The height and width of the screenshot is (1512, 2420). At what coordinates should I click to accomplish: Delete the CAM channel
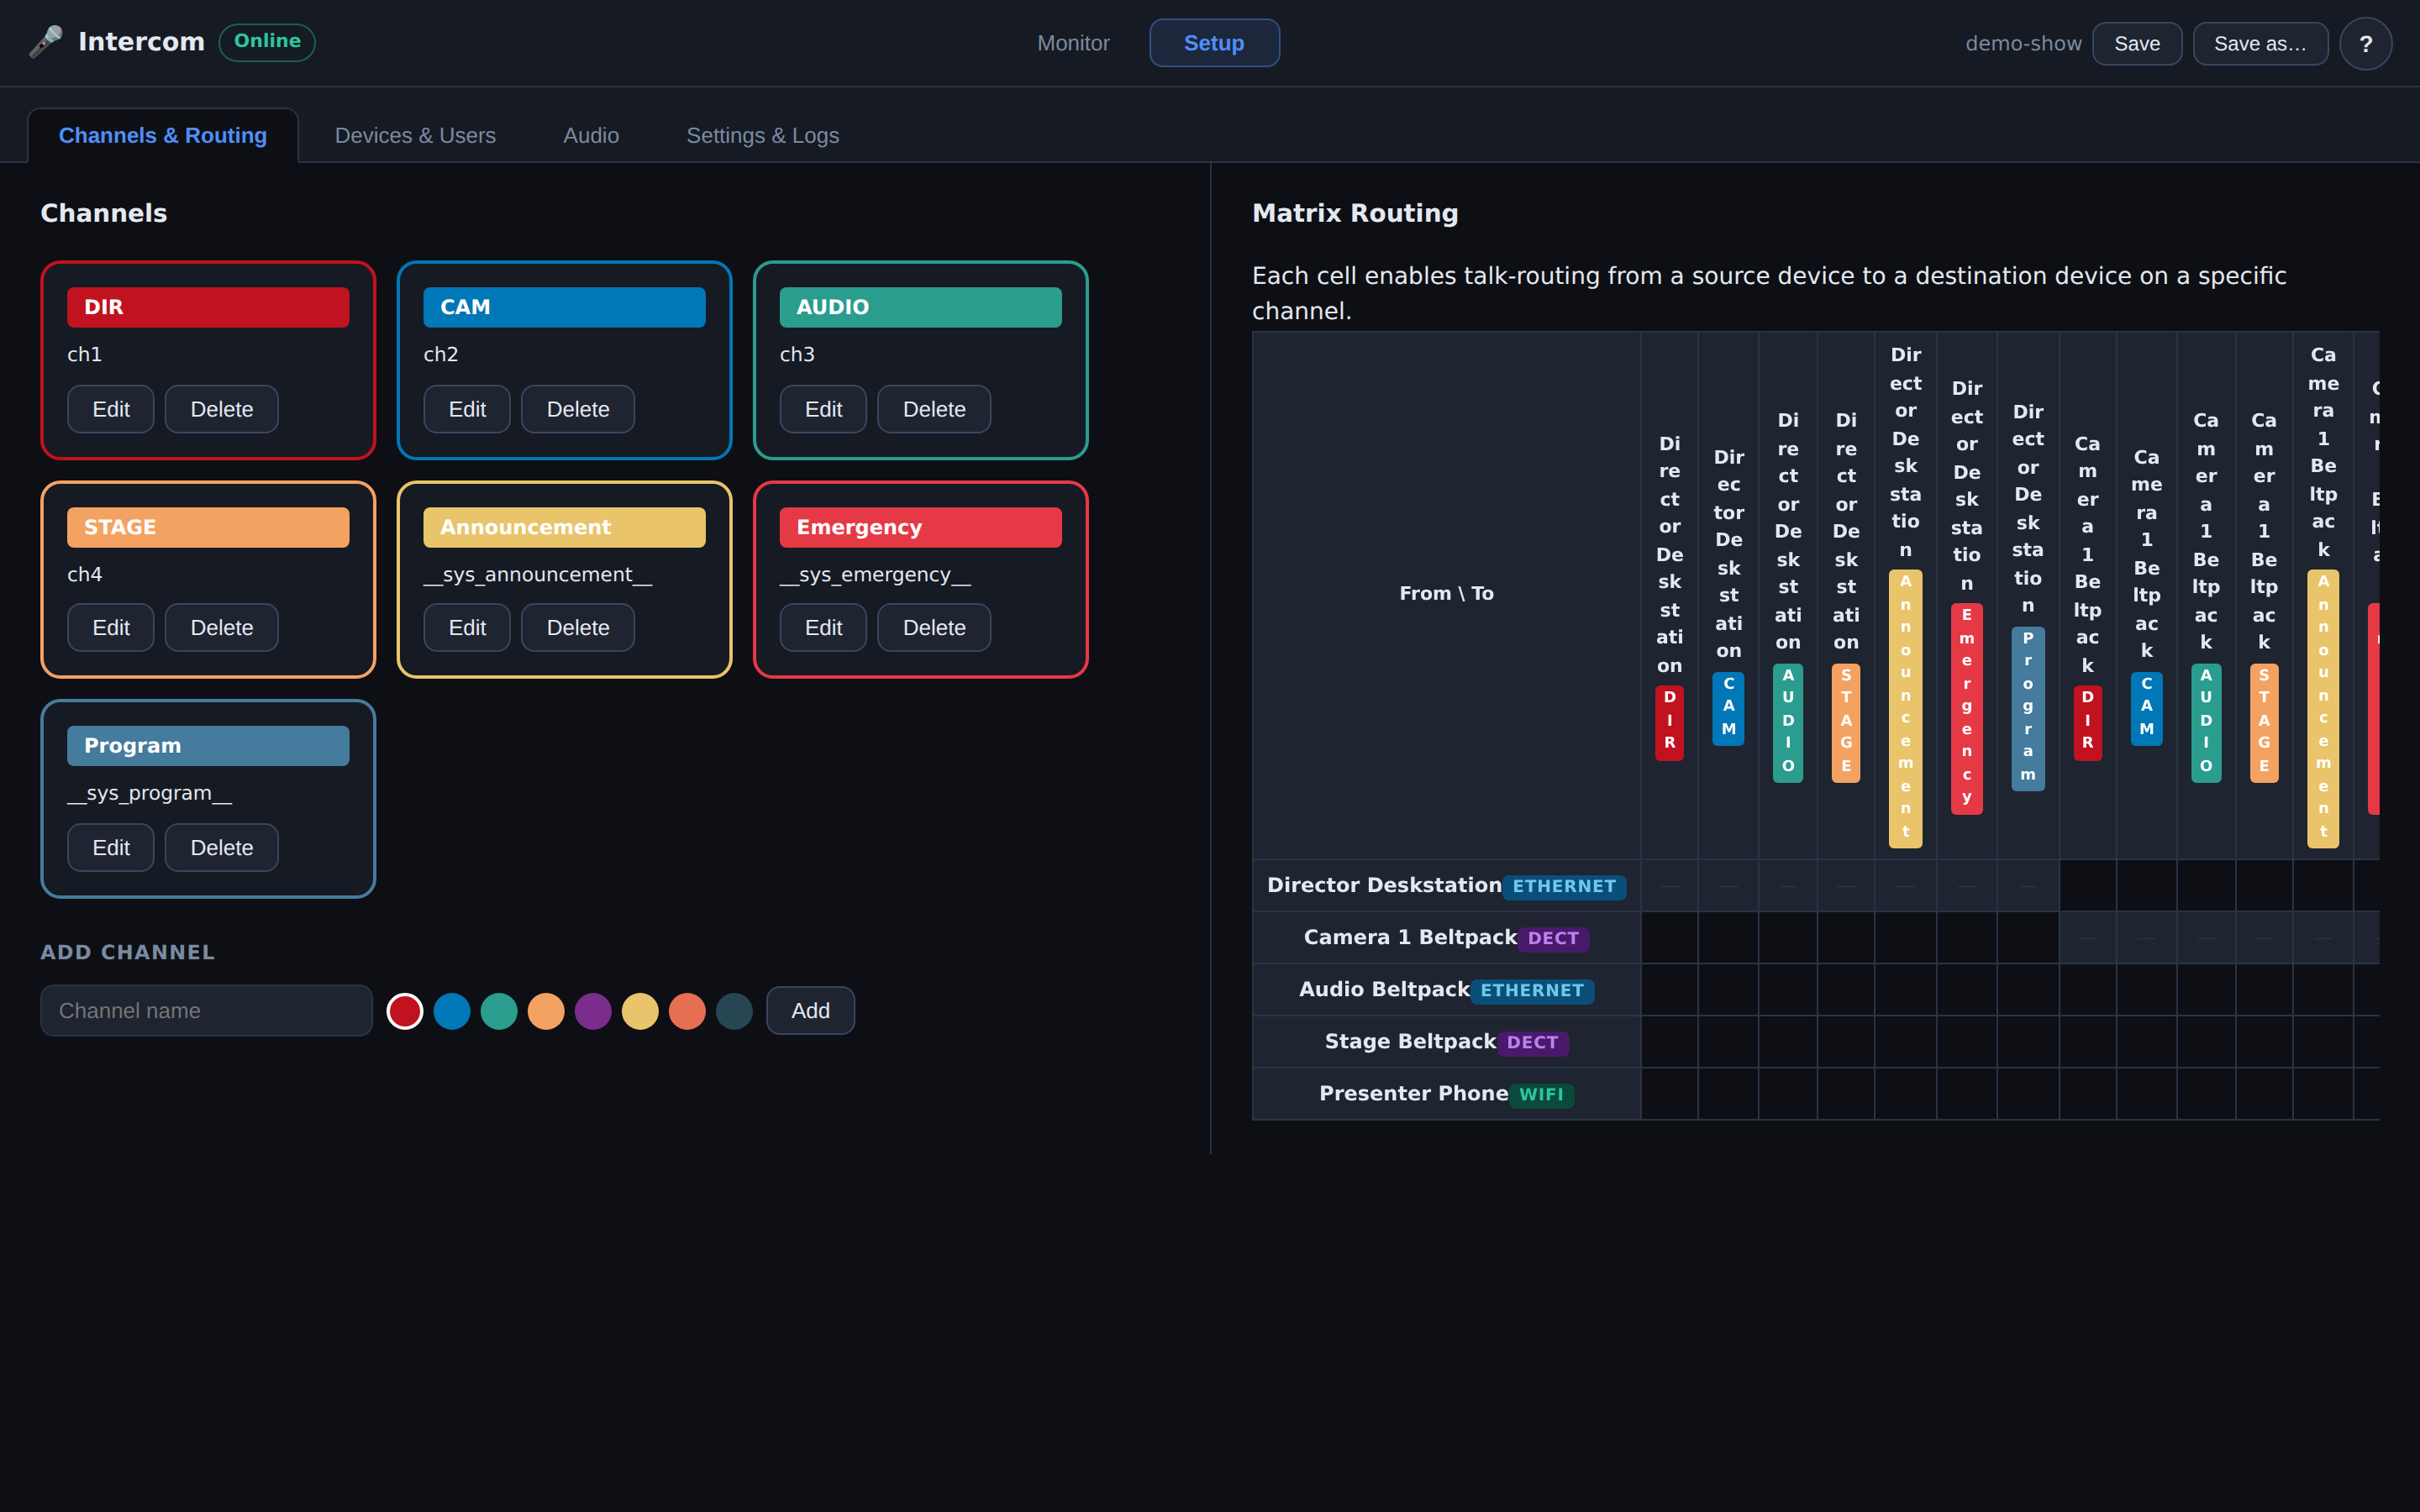point(578,409)
